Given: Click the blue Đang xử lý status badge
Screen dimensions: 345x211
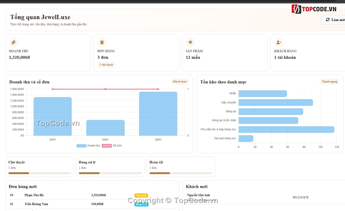Looking at the screenshot, I should (x=141, y=204).
